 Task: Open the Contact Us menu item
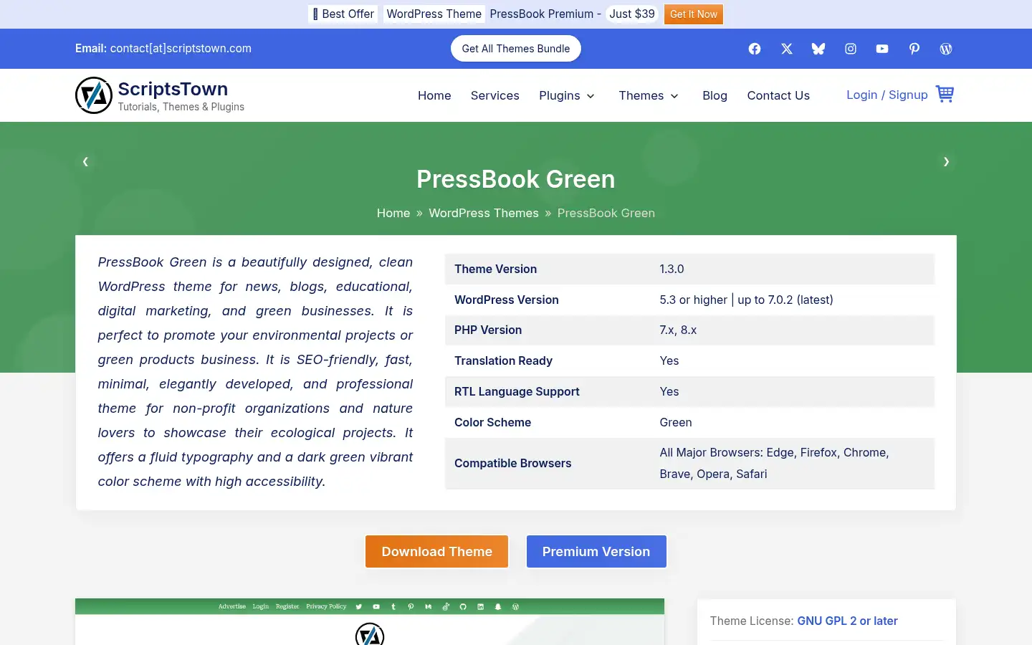click(778, 95)
